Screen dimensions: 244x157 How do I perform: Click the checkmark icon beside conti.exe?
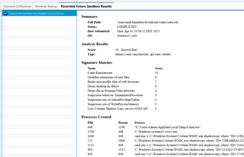click(x=5, y=13)
